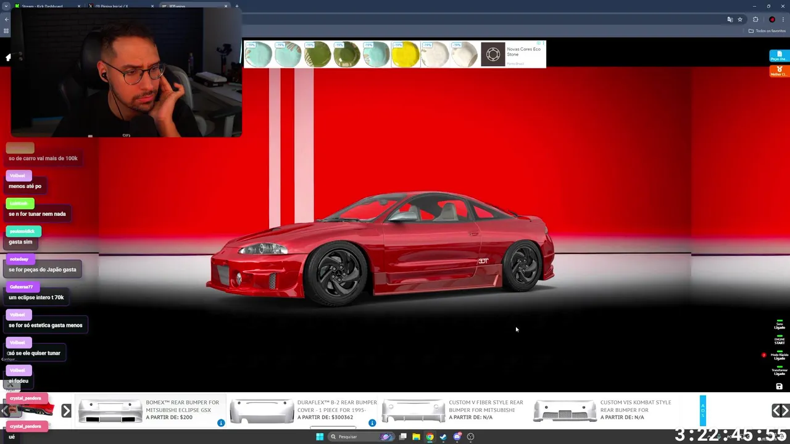Click the first light teal paint swatch
The height and width of the screenshot is (444, 790).
click(258, 54)
